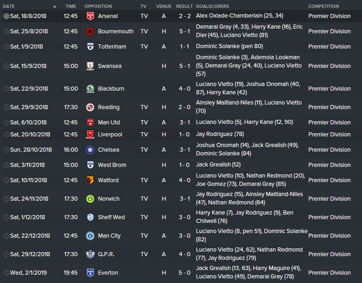The image size is (362, 283).
Task: Click the Bournemouth club badge
Action: pyautogui.click(x=90, y=31)
